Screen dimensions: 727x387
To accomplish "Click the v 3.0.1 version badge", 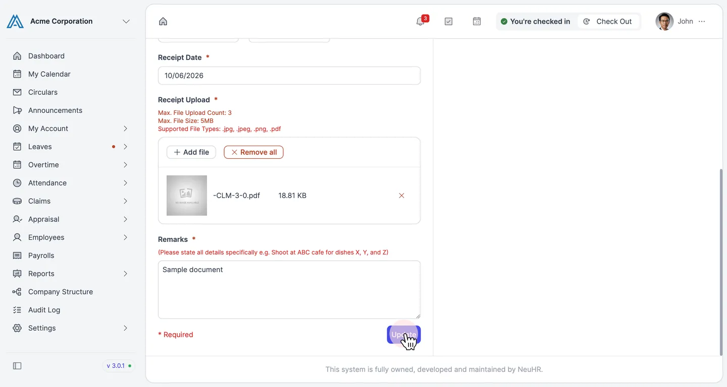I will pos(119,366).
